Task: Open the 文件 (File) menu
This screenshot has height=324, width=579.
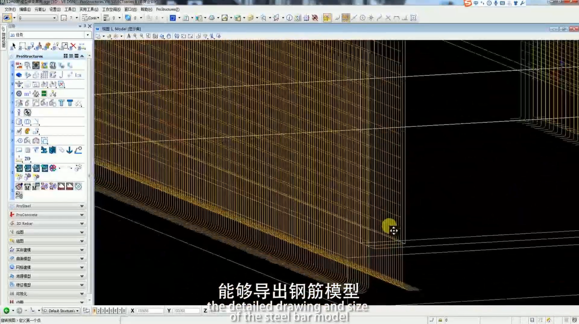Action: click(x=10, y=9)
